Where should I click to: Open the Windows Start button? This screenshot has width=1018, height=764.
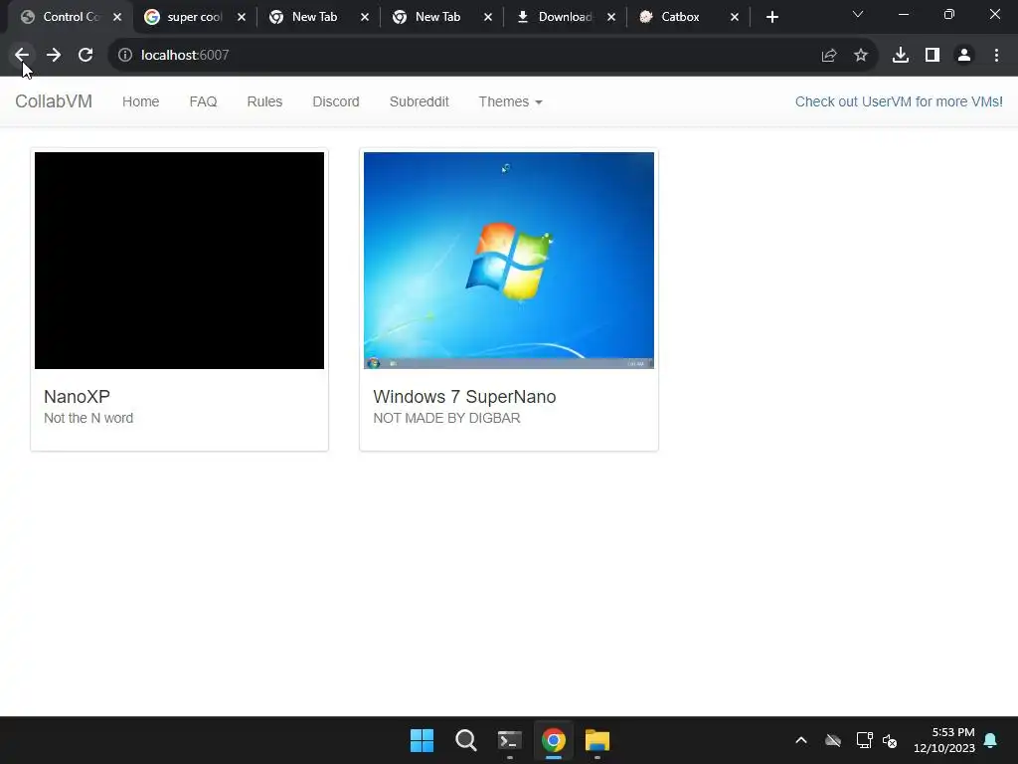pyautogui.click(x=422, y=740)
